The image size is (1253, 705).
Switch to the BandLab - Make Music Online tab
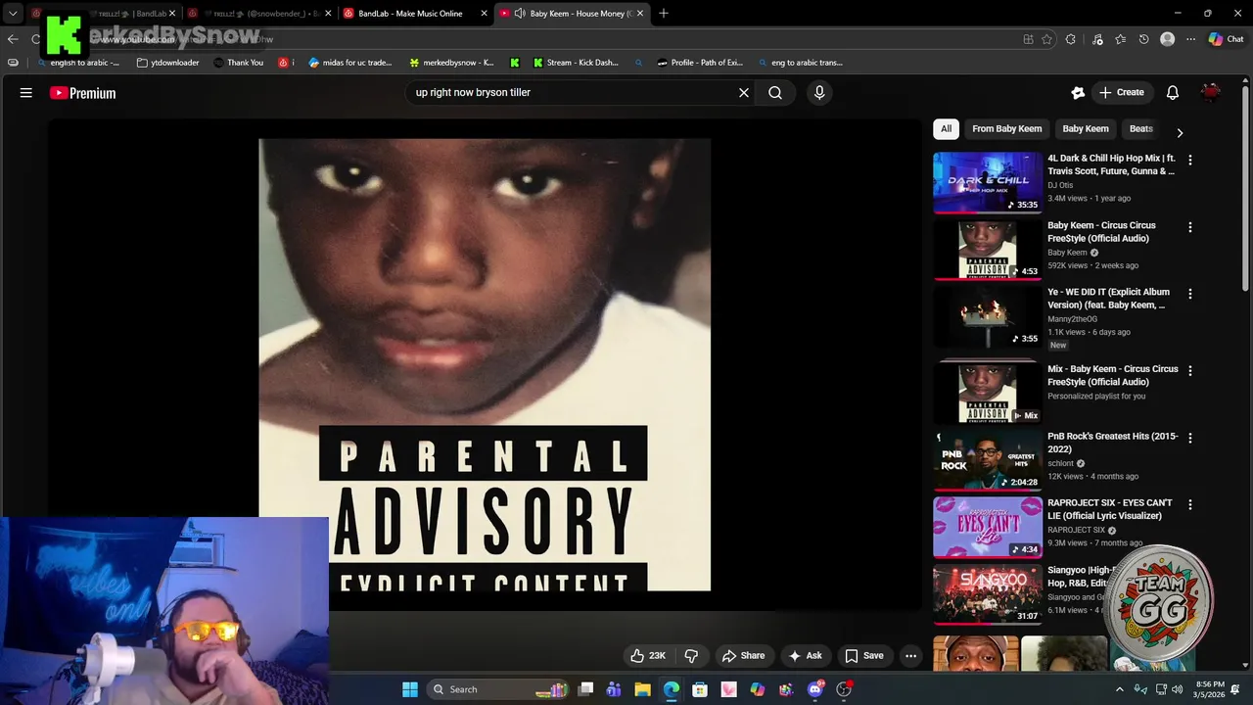pos(409,14)
